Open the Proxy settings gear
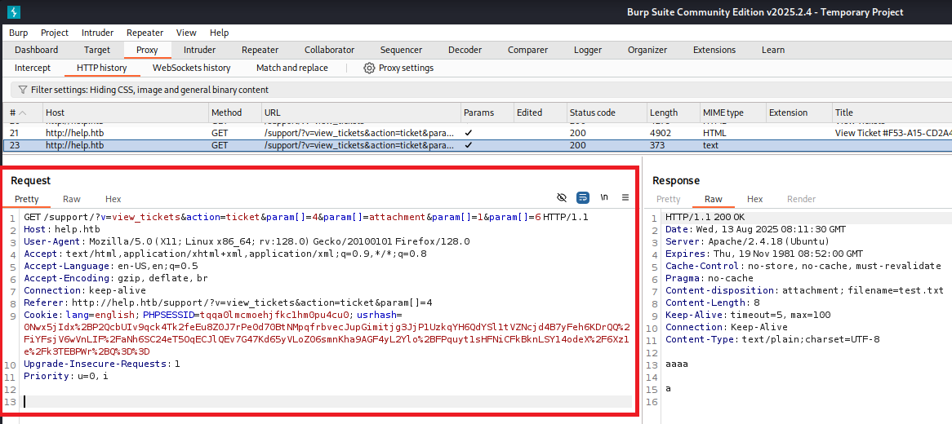The height and width of the screenshot is (424, 952). tap(369, 68)
